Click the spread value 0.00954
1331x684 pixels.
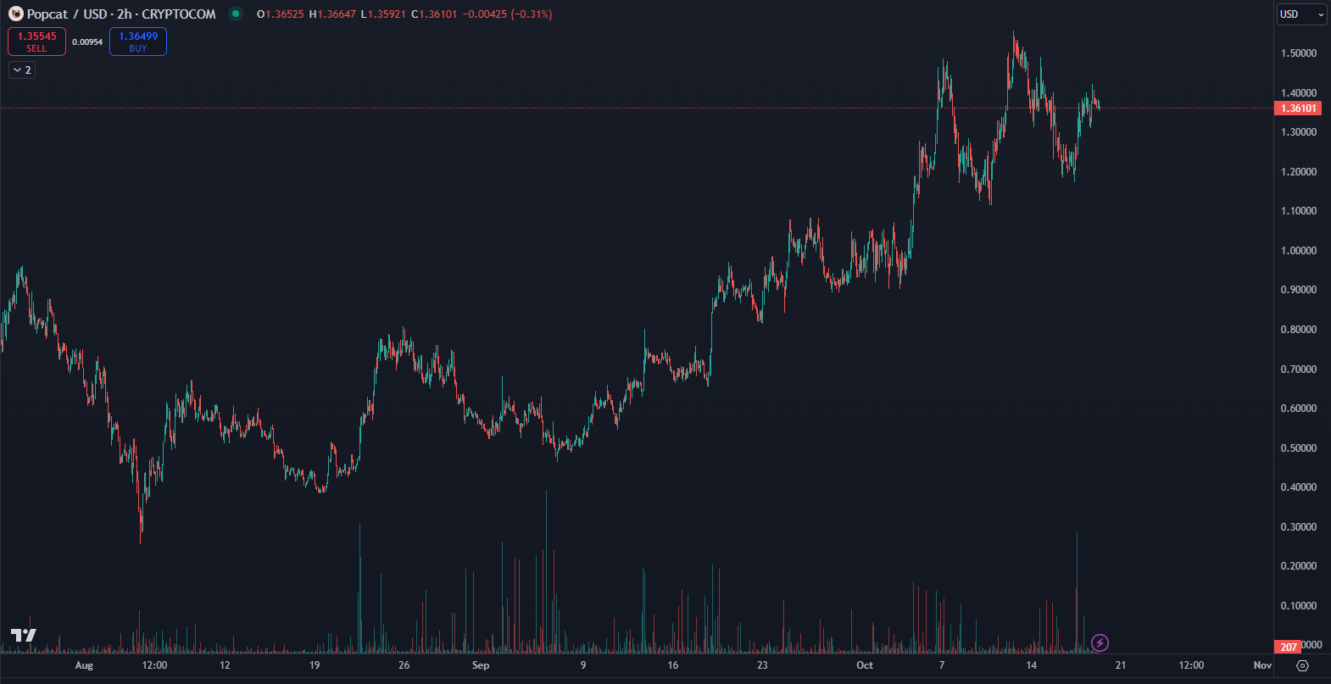tap(87, 42)
